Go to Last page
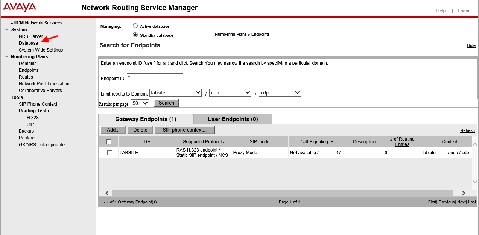This screenshot has width=479, height=235. [x=472, y=202]
